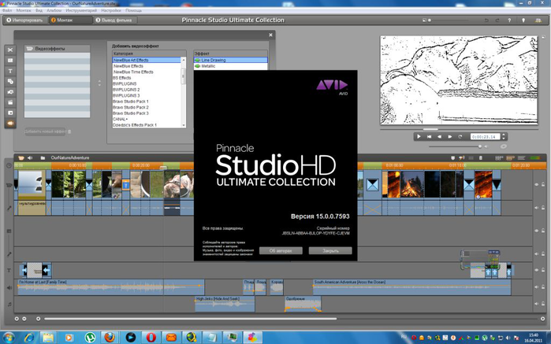Open the Настройки menu
The height and width of the screenshot is (344, 551).
click(112, 10)
